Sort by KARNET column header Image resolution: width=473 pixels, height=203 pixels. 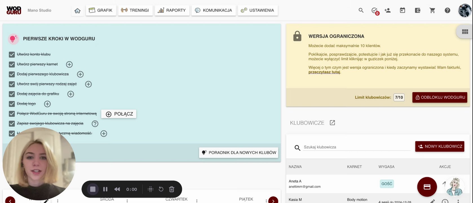pyautogui.click(x=354, y=167)
